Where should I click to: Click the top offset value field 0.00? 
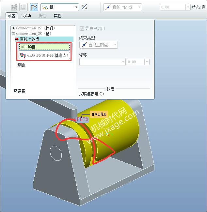173,7
